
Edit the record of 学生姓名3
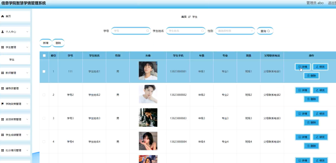click(320, 113)
